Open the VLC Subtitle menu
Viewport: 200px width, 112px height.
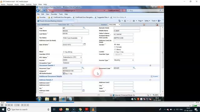click(x=29, y=4)
